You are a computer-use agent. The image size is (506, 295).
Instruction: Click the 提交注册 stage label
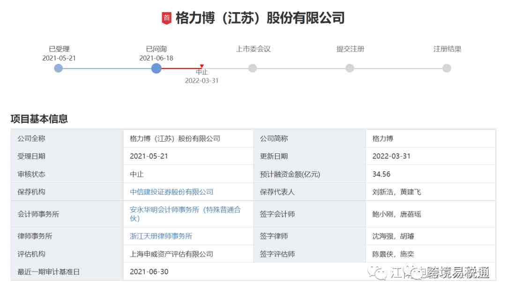(x=350, y=49)
